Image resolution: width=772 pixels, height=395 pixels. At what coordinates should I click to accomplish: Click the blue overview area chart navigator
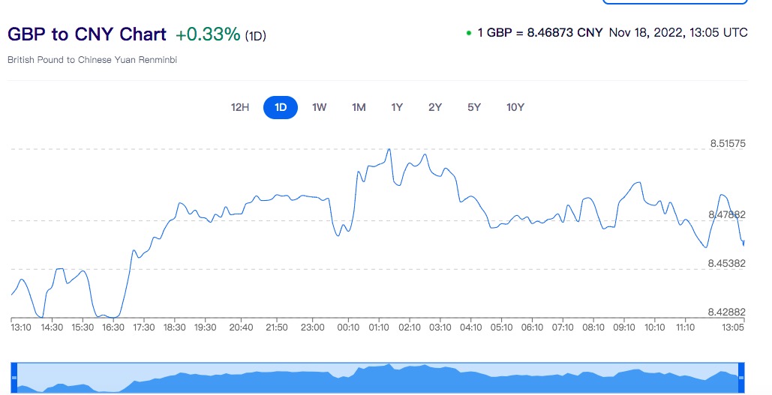[x=375, y=379]
